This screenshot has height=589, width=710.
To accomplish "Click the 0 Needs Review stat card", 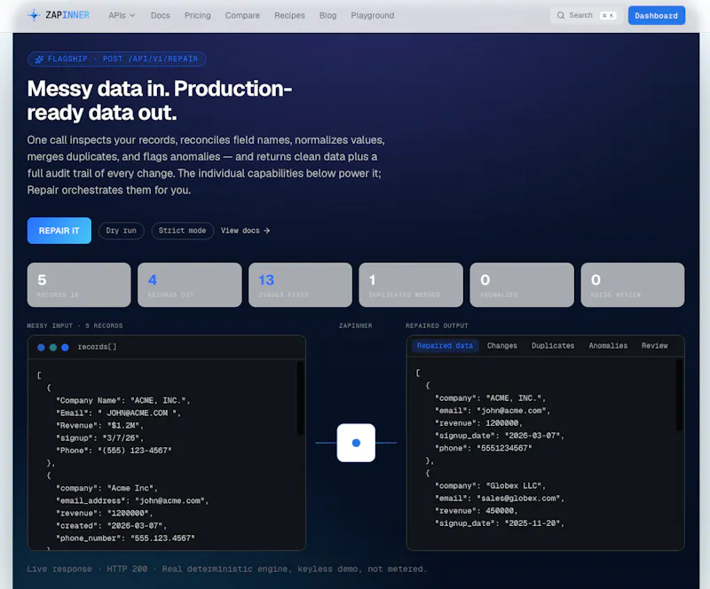I will 633,285.
